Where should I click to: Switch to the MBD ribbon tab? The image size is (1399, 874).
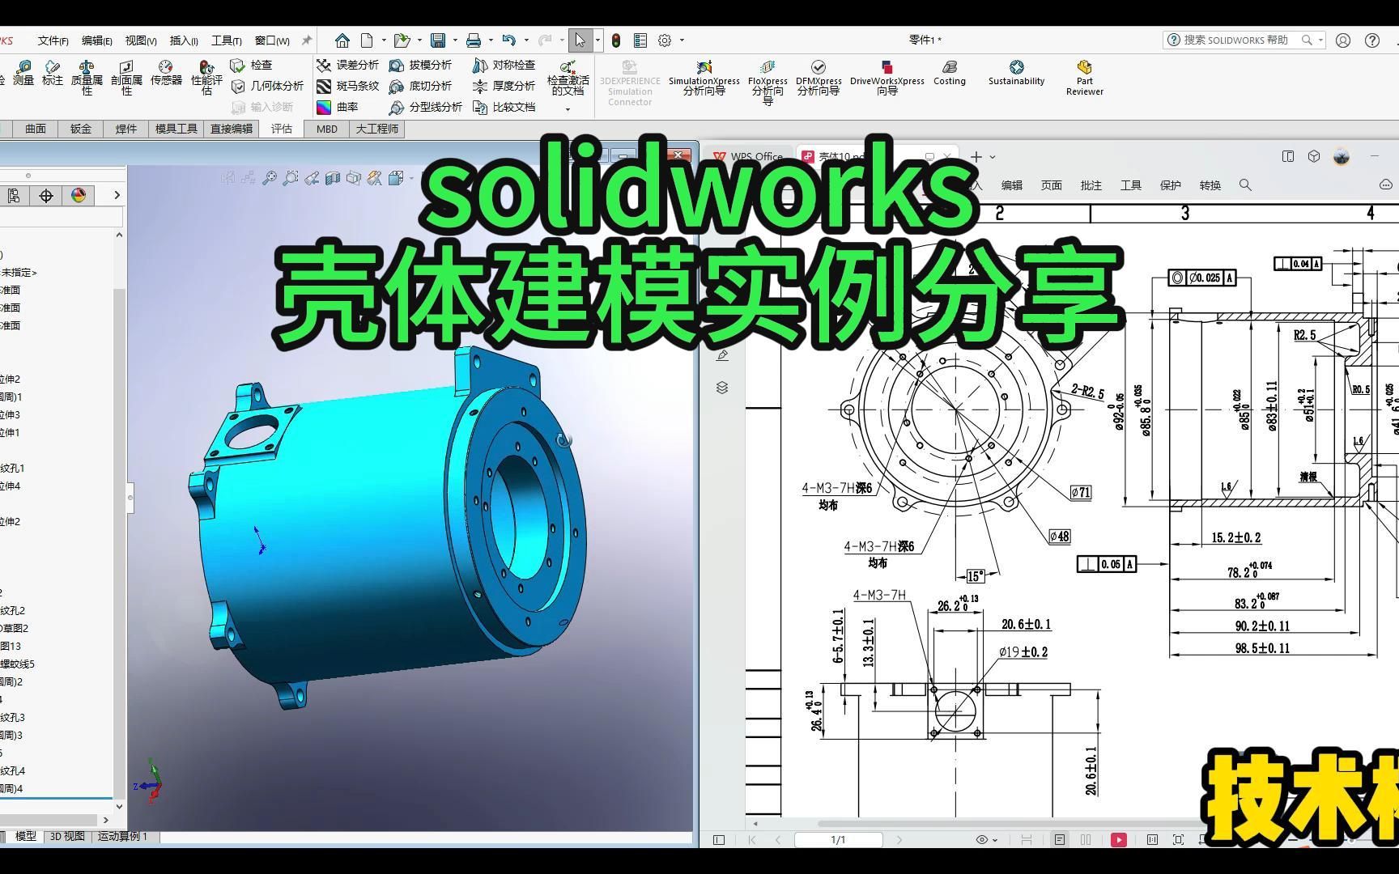pos(327,129)
